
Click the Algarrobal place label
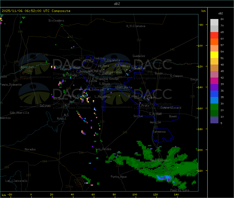coord(114,72)
